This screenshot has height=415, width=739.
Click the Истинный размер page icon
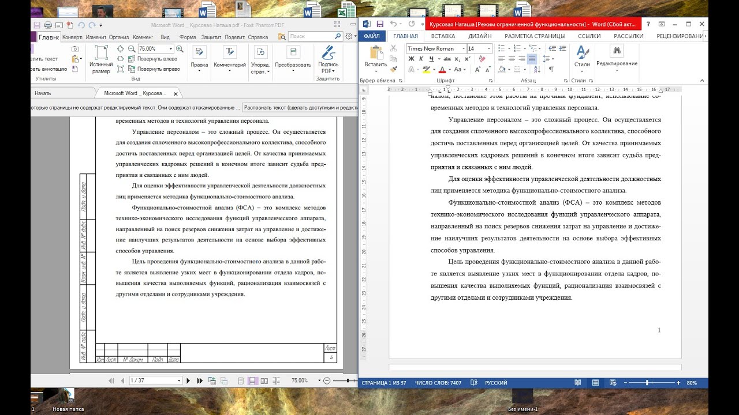point(101,53)
